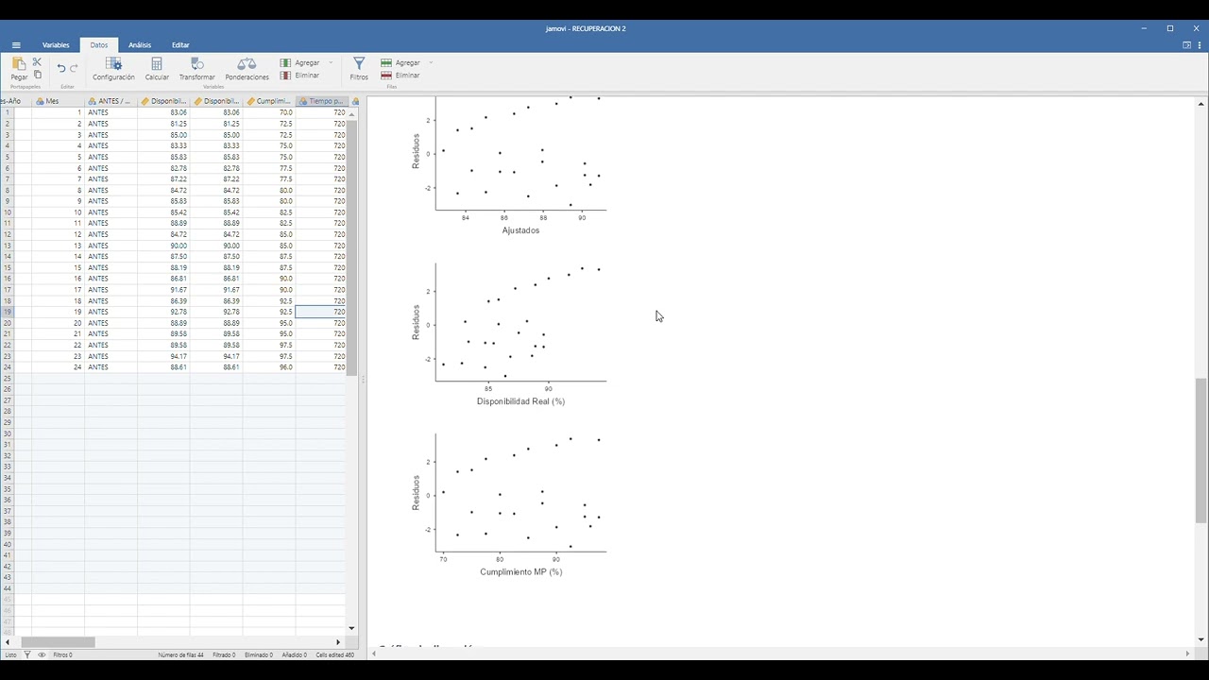Switch to the Datos tab
Screen dimensions: 1209x680
point(99,45)
